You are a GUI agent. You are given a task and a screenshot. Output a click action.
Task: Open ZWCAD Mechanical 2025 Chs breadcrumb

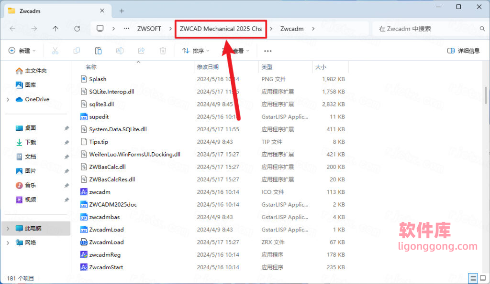[x=221, y=29]
